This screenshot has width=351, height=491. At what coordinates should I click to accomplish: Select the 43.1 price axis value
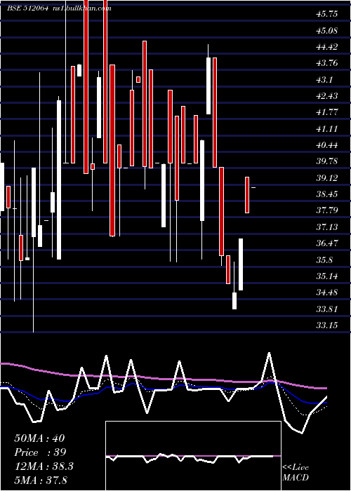point(324,79)
